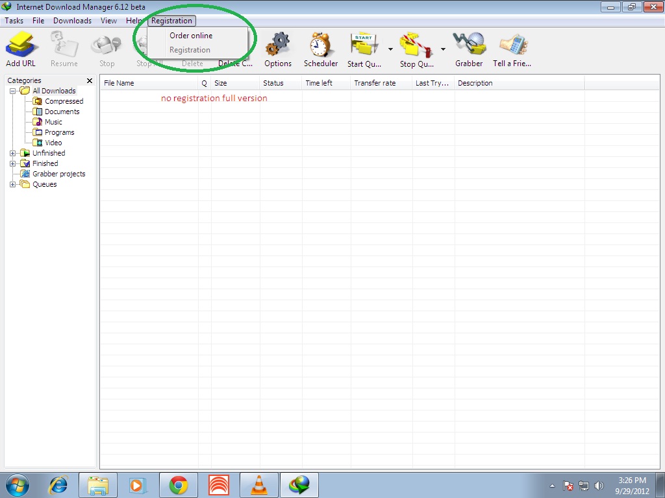
Task: Click the Stop toolbar icon
Action: pos(107,49)
